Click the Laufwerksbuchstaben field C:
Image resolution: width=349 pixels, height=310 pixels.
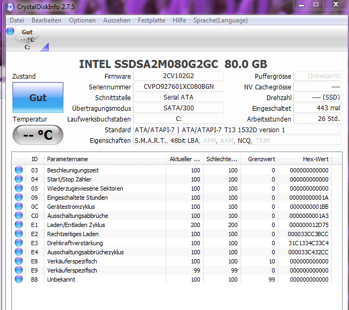click(x=179, y=119)
